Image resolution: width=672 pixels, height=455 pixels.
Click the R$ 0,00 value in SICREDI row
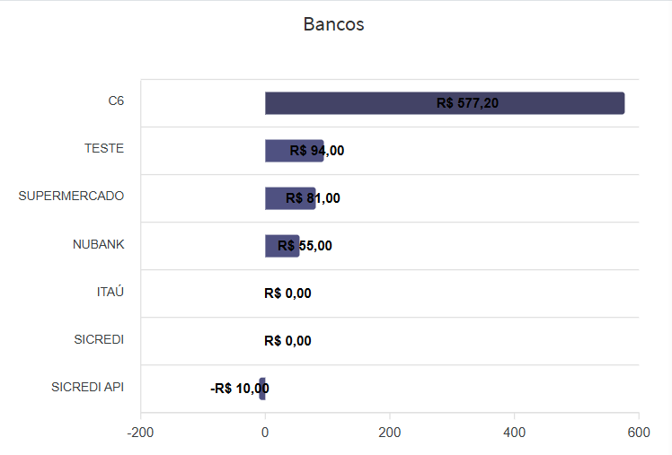[287, 341]
